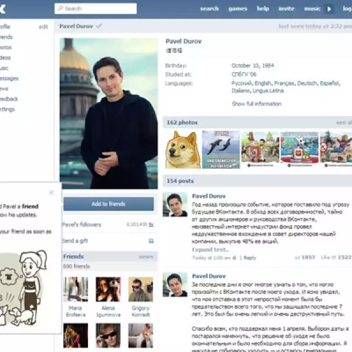Image resolution: width=352 pixels, height=352 pixels.
Task: Click the СПбГУ '06 university link
Action: click(x=244, y=75)
